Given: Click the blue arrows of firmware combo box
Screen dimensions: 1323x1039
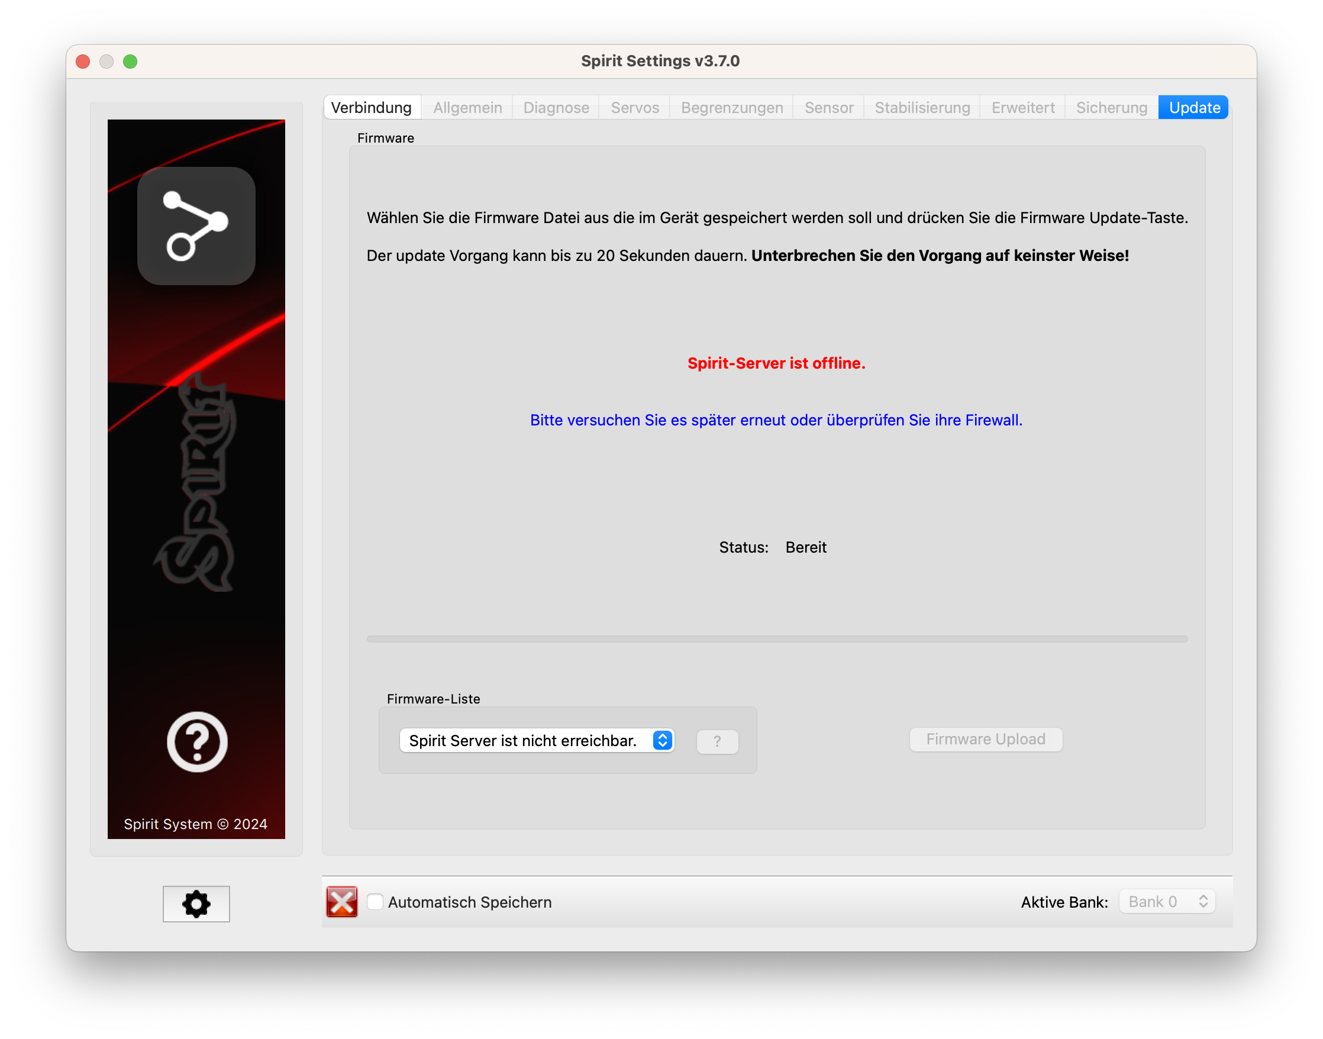Looking at the screenshot, I should 663,740.
